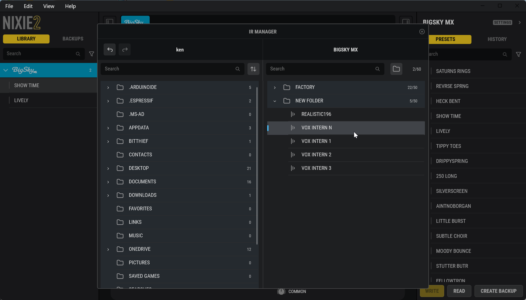Collapse the NEW FOLDER tree

pyautogui.click(x=275, y=101)
